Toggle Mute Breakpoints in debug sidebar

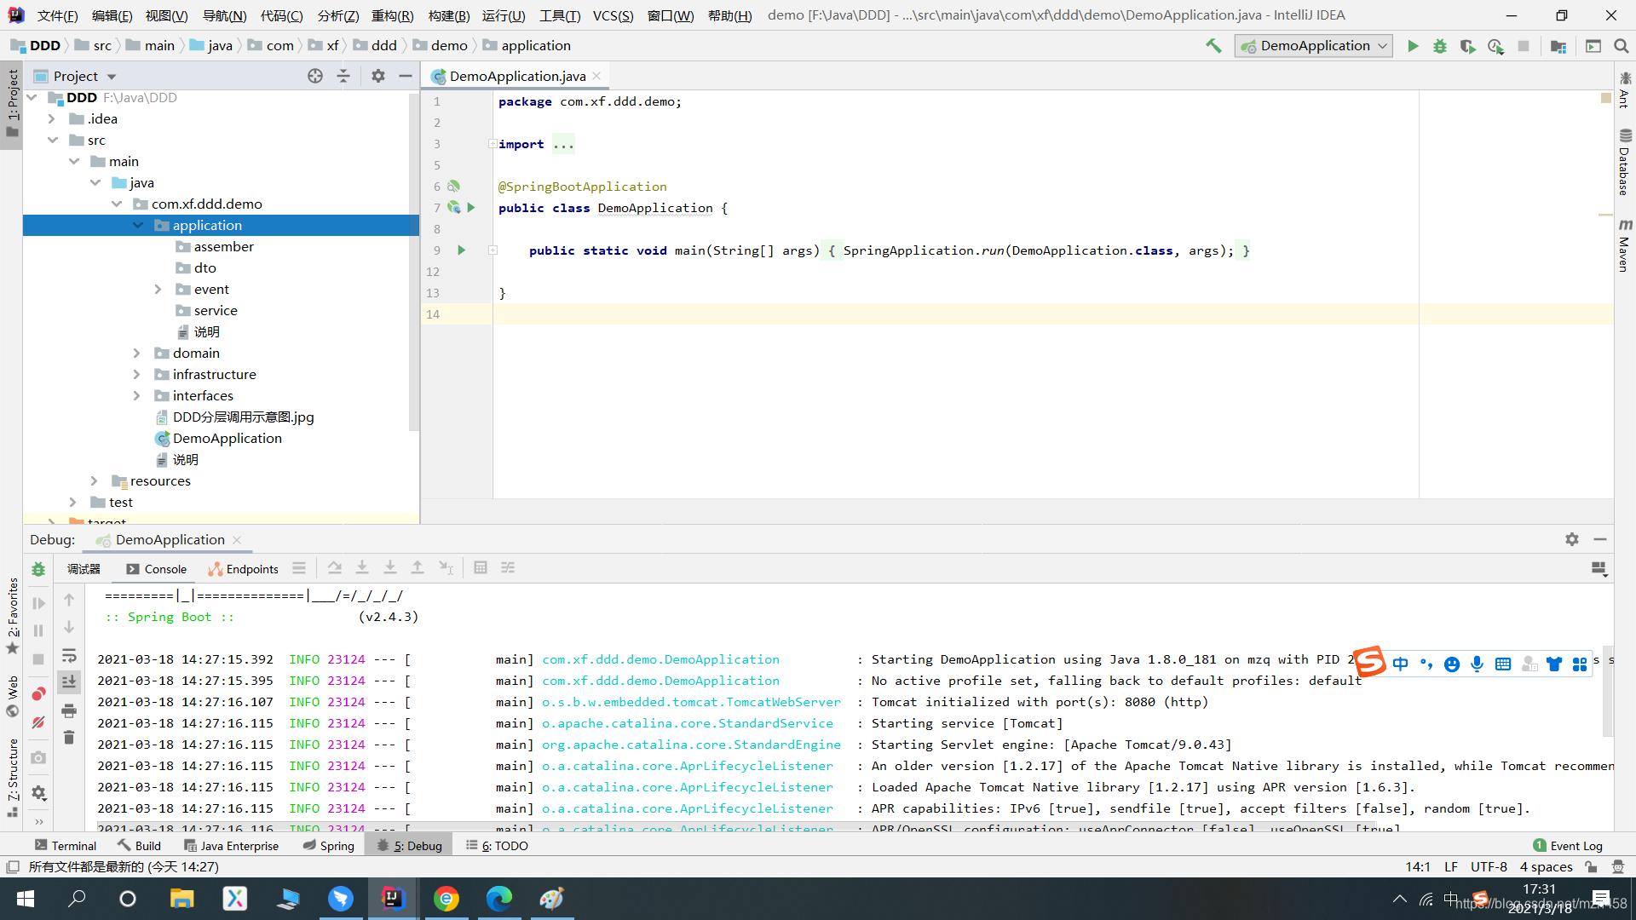coord(38,722)
